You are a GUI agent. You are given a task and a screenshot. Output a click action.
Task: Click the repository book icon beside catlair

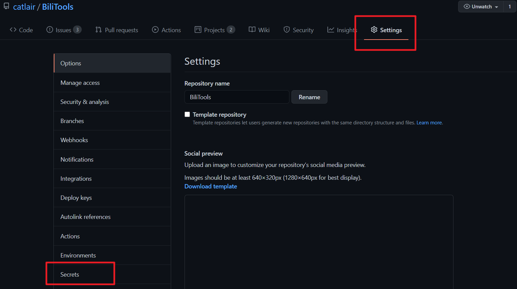pyautogui.click(x=6, y=6)
